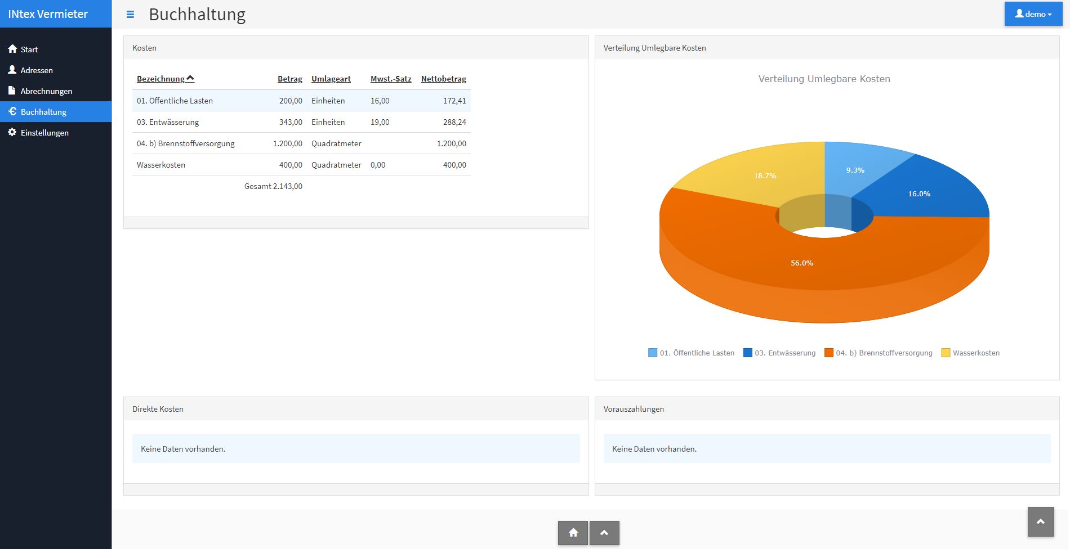Click the footer up-chevron button
1070x549 pixels.
[604, 533]
